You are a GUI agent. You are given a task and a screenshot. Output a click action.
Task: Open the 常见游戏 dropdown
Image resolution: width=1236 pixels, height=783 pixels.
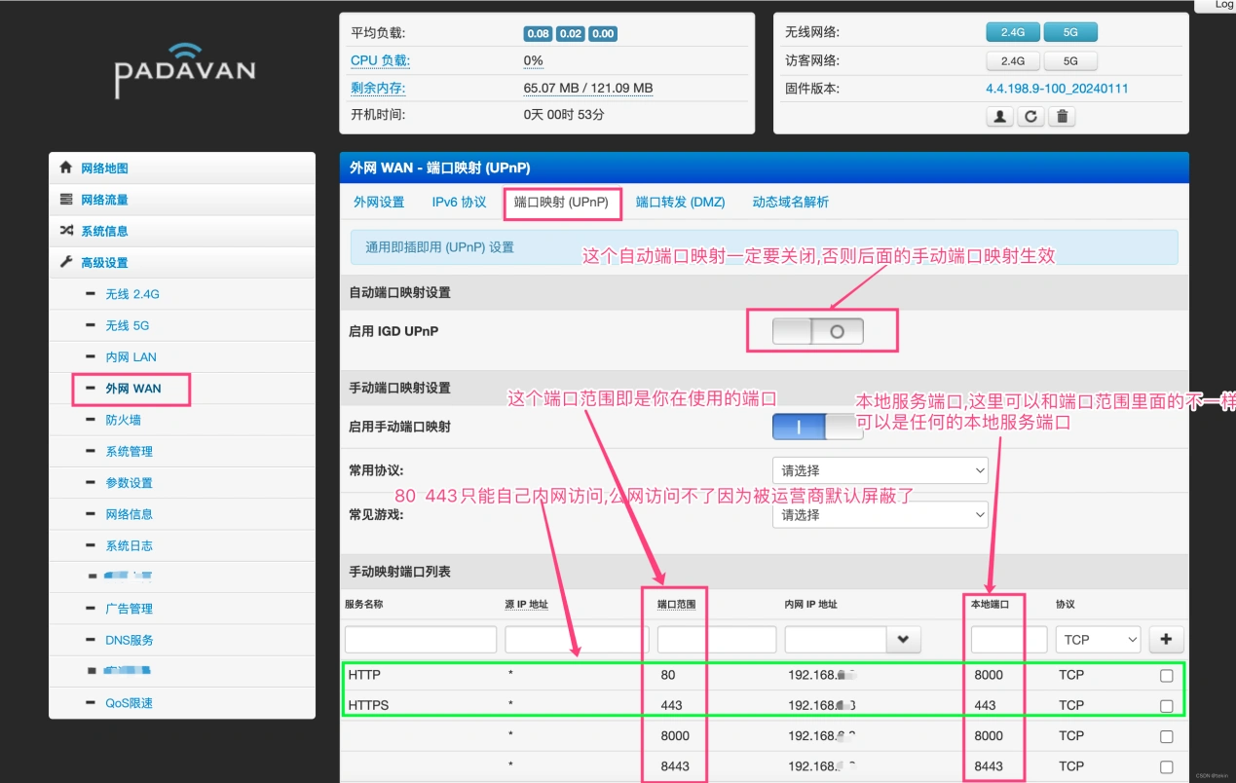coord(880,514)
